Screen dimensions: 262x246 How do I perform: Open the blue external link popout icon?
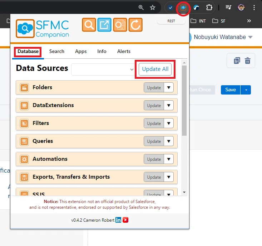[104, 25]
